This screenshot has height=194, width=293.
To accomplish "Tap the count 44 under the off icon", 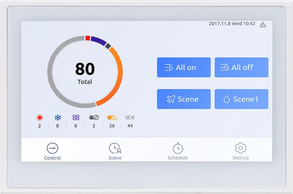I will point(130,126).
